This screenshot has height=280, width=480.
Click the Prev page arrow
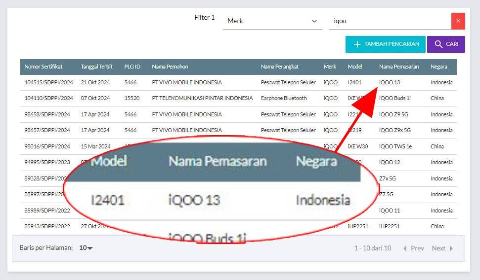coord(405,248)
